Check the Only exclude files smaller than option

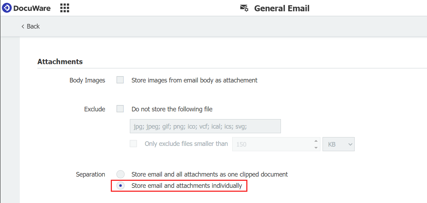pos(133,143)
